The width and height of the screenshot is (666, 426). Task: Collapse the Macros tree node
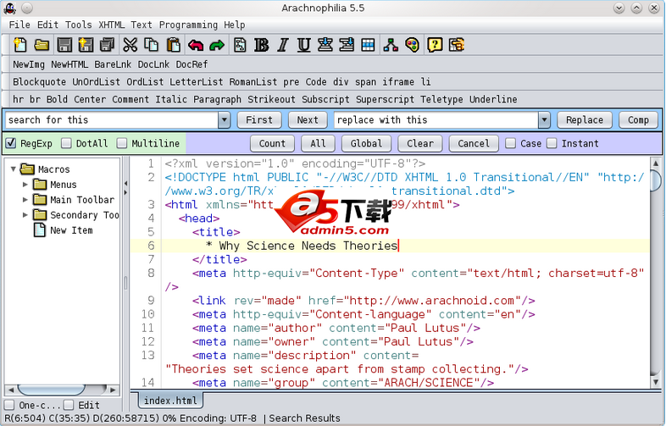pyautogui.click(x=14, y=169)
